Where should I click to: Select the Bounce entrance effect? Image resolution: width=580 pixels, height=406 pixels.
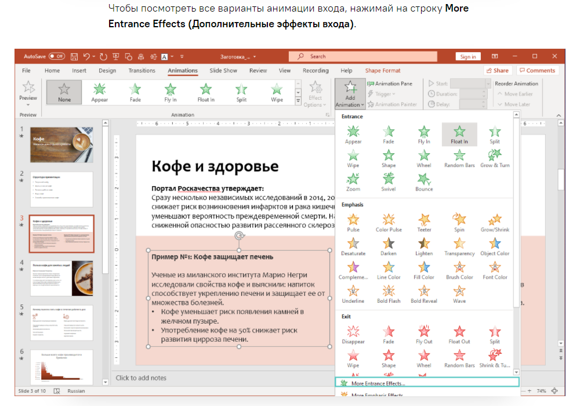click(x=424, y=182)
